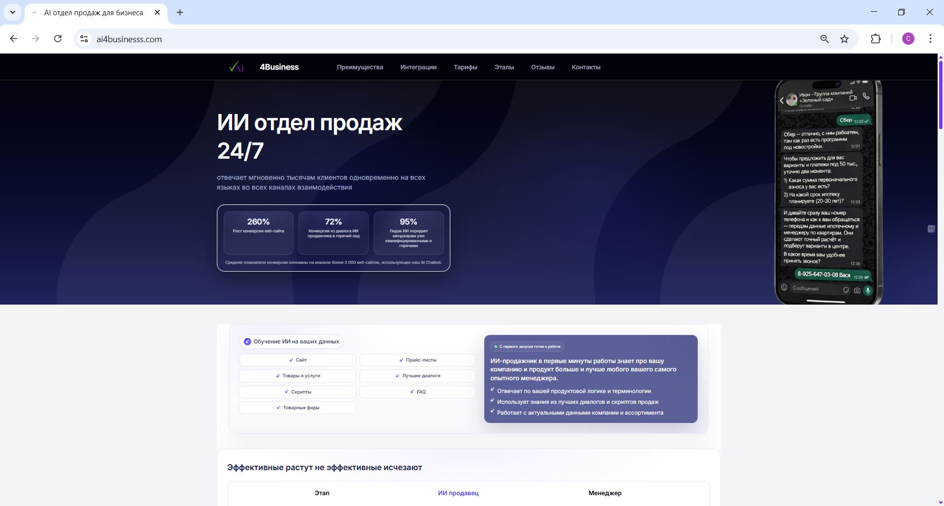Open the Chrome three-dot menu

tap(930, 39)
